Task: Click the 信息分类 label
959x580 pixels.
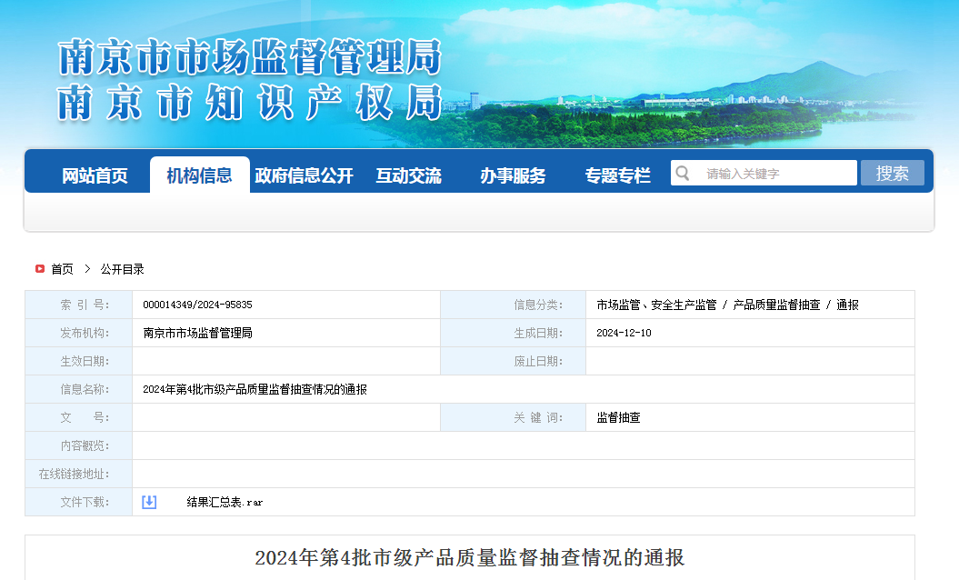Action: point(538,305)
